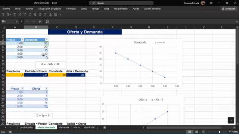Expand the formula bar chevron
Screen dimensions: 239x134
(x=237, y=22)
